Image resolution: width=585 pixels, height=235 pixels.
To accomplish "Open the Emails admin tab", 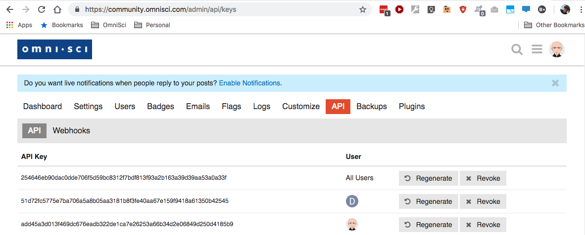I will tap(198, 107).
